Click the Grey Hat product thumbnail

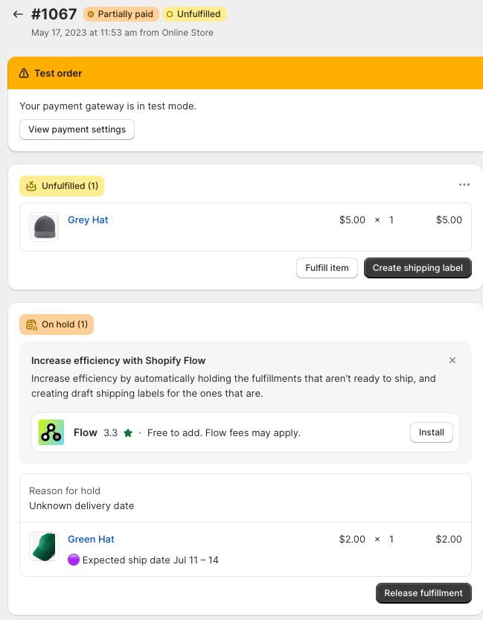tap(44, 227)
